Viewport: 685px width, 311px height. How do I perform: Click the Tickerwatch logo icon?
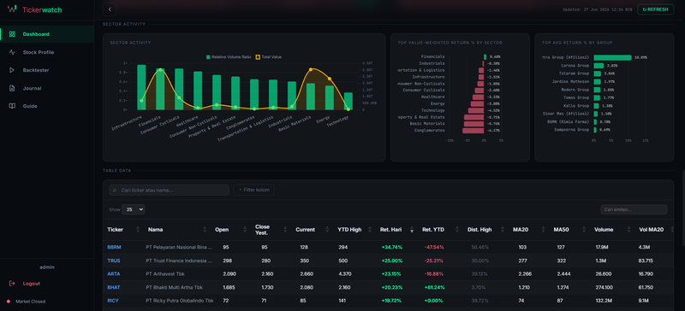point(12,9)
